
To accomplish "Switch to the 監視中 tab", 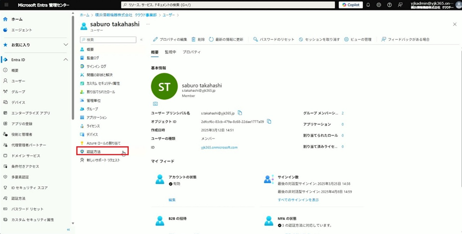I will tap(171, 52).
